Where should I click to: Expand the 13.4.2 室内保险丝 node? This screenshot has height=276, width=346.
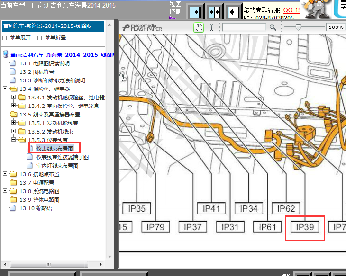13,106
